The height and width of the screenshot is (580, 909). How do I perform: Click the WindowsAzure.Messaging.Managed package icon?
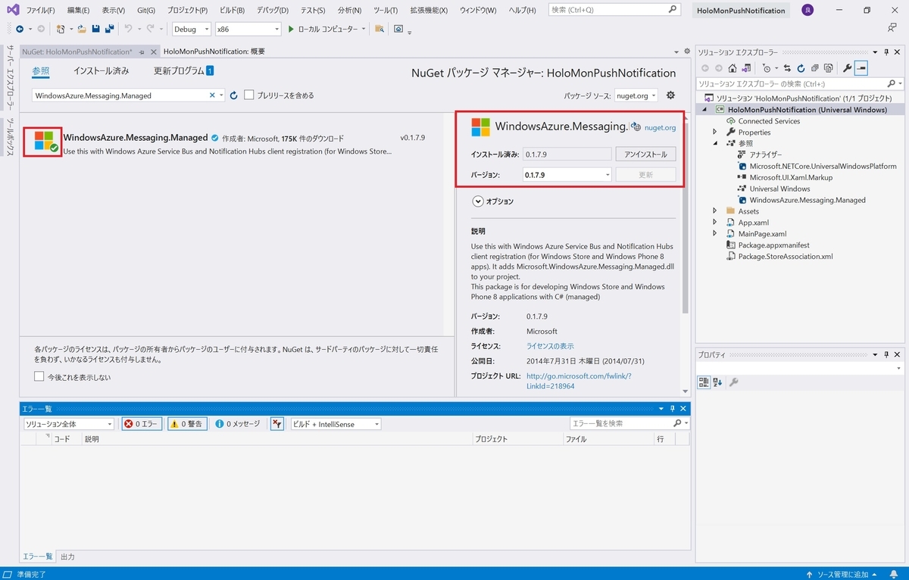pyautogui.click(x=43, y=142)
